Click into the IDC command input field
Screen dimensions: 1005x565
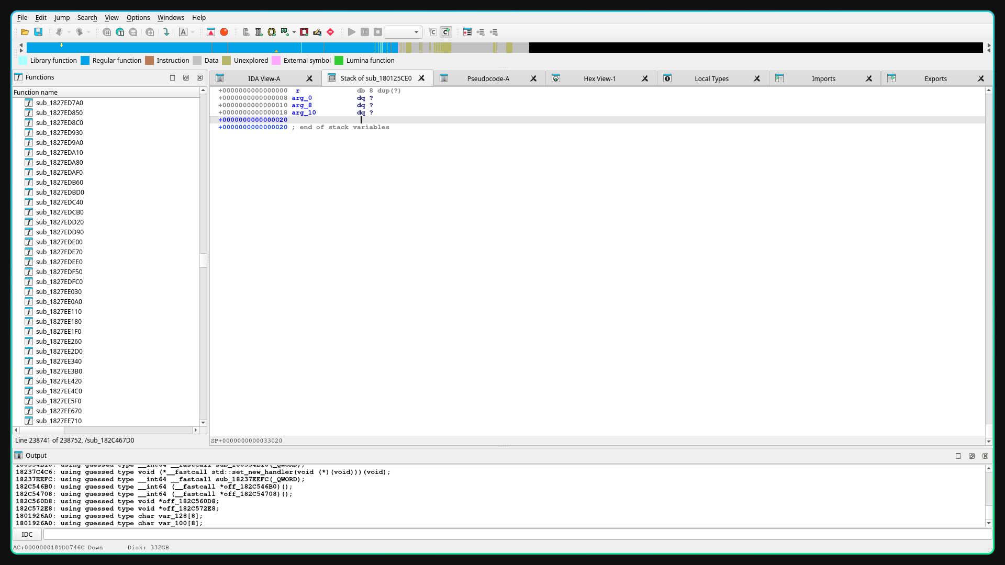(x=517, y=534)
